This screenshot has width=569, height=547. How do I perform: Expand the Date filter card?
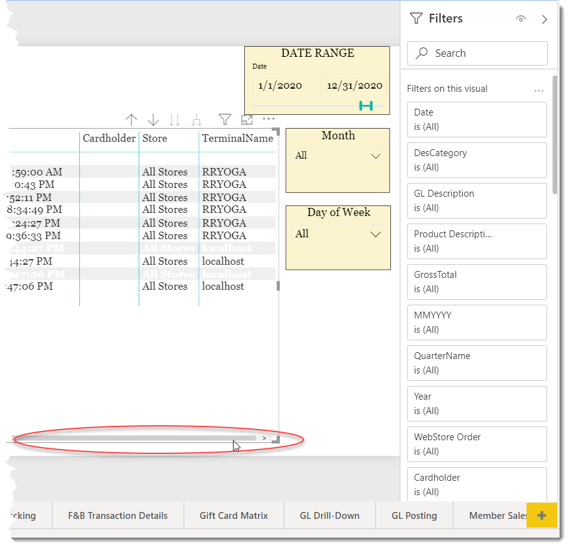477,120
